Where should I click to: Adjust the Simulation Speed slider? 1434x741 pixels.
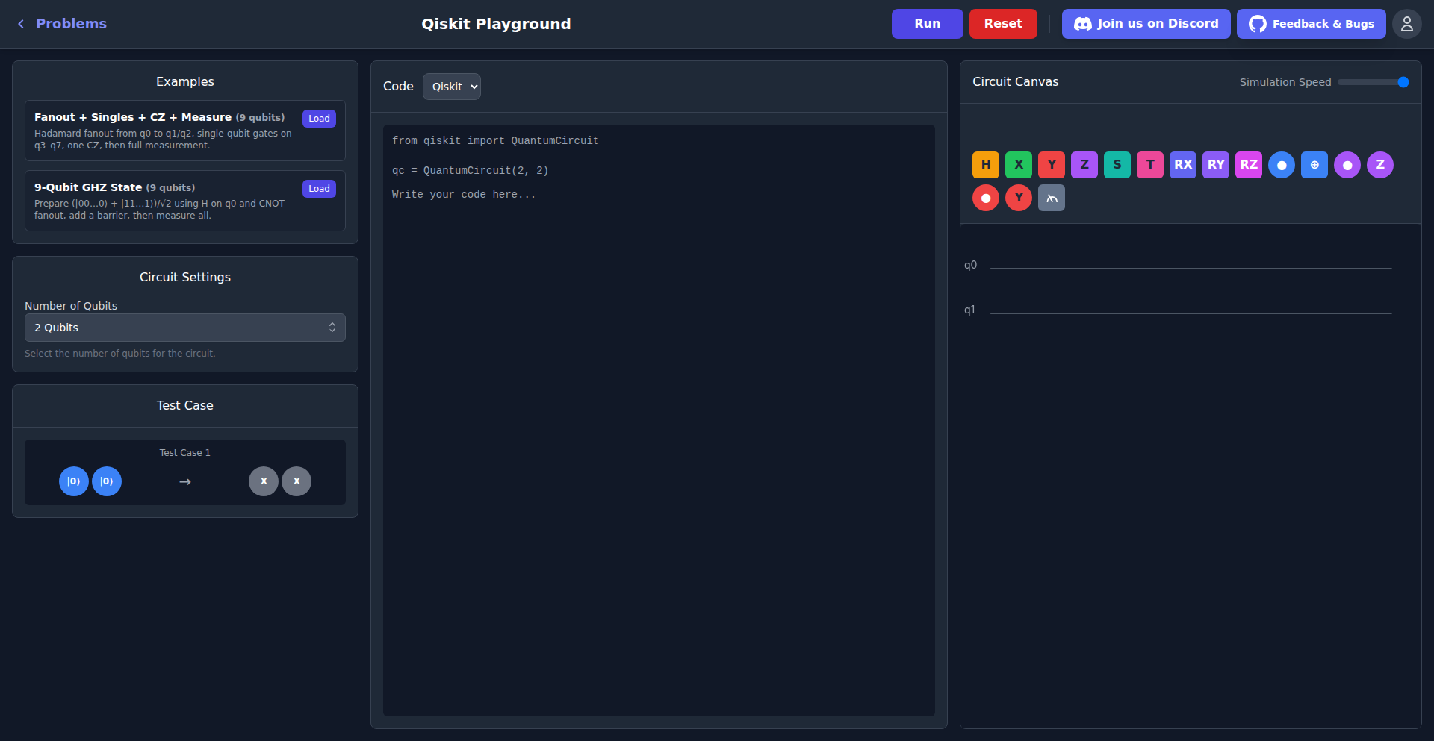[1374, 82]
